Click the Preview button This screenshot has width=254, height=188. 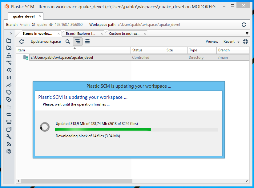[212, 42]
